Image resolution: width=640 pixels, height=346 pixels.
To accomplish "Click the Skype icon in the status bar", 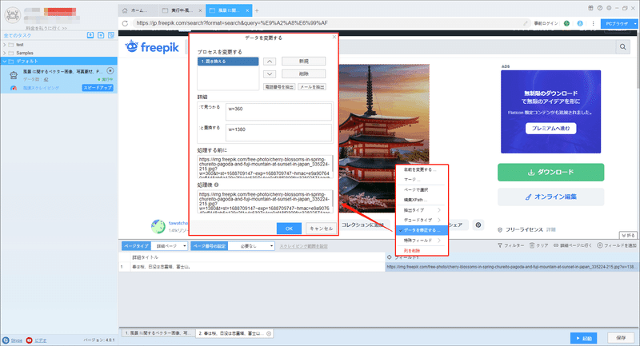I will coord(6,340).
